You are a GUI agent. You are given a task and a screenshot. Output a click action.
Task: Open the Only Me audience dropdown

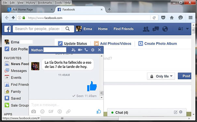coord(161,76)
